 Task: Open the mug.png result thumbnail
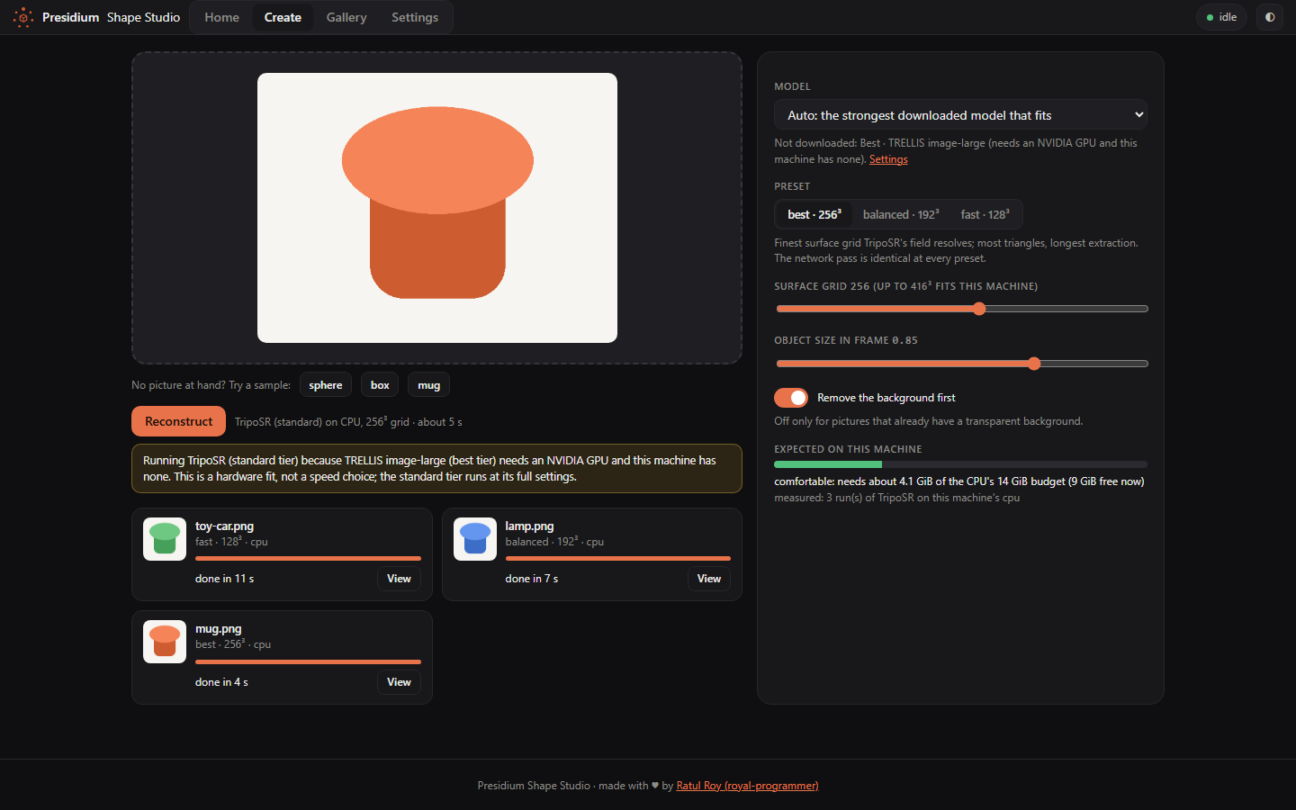165,642
